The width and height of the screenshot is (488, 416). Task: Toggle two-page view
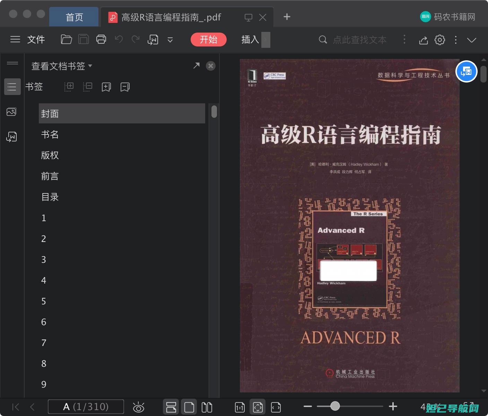click(207, 407)
